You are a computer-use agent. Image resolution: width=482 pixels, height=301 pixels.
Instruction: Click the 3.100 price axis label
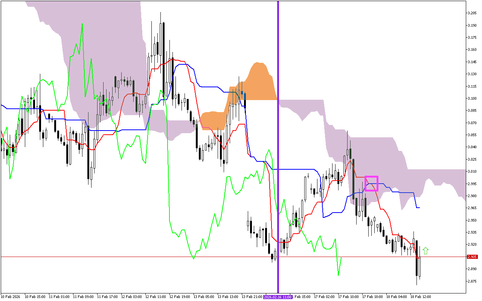(x=472, y=99)
